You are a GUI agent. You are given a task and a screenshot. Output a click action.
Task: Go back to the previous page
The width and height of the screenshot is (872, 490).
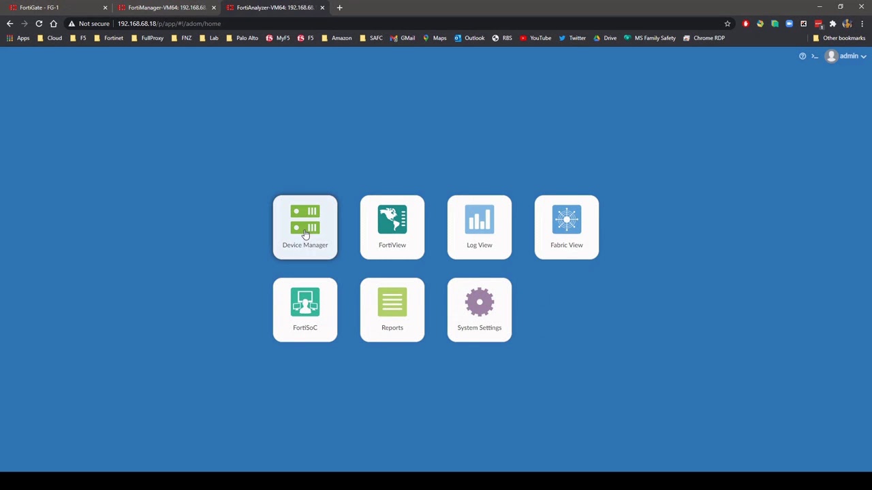[10, 24]
